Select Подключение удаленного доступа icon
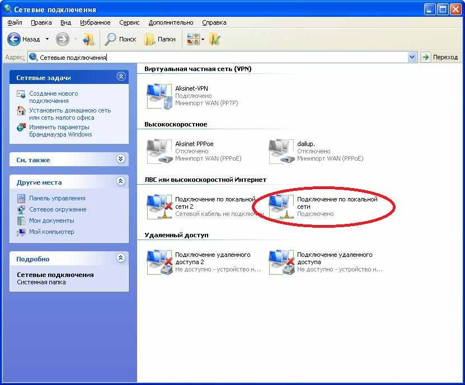Screen dimensions: 465x385 281,262
